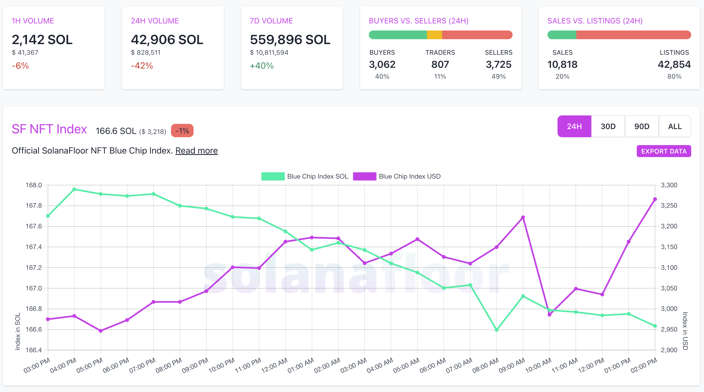Select the 24H time range tab
This screenshot has width=704, height=392.
(574, 126)
